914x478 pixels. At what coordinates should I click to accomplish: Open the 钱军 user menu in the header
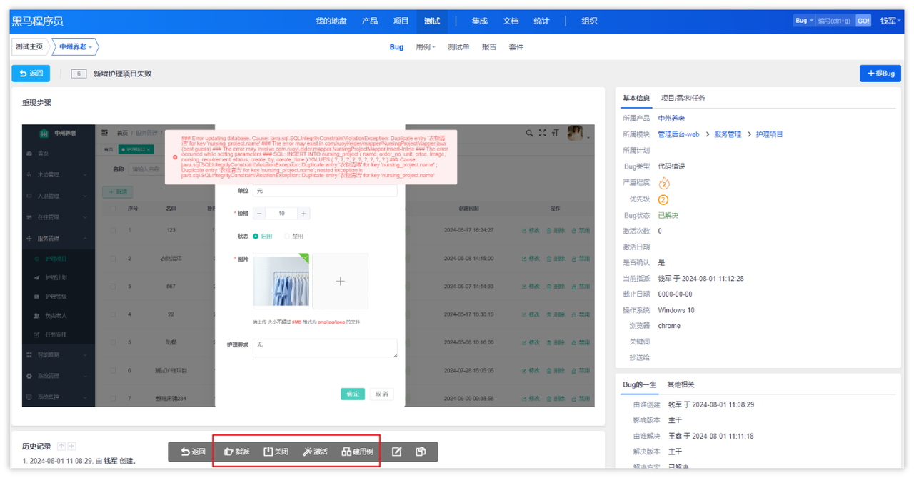(890, 21)
